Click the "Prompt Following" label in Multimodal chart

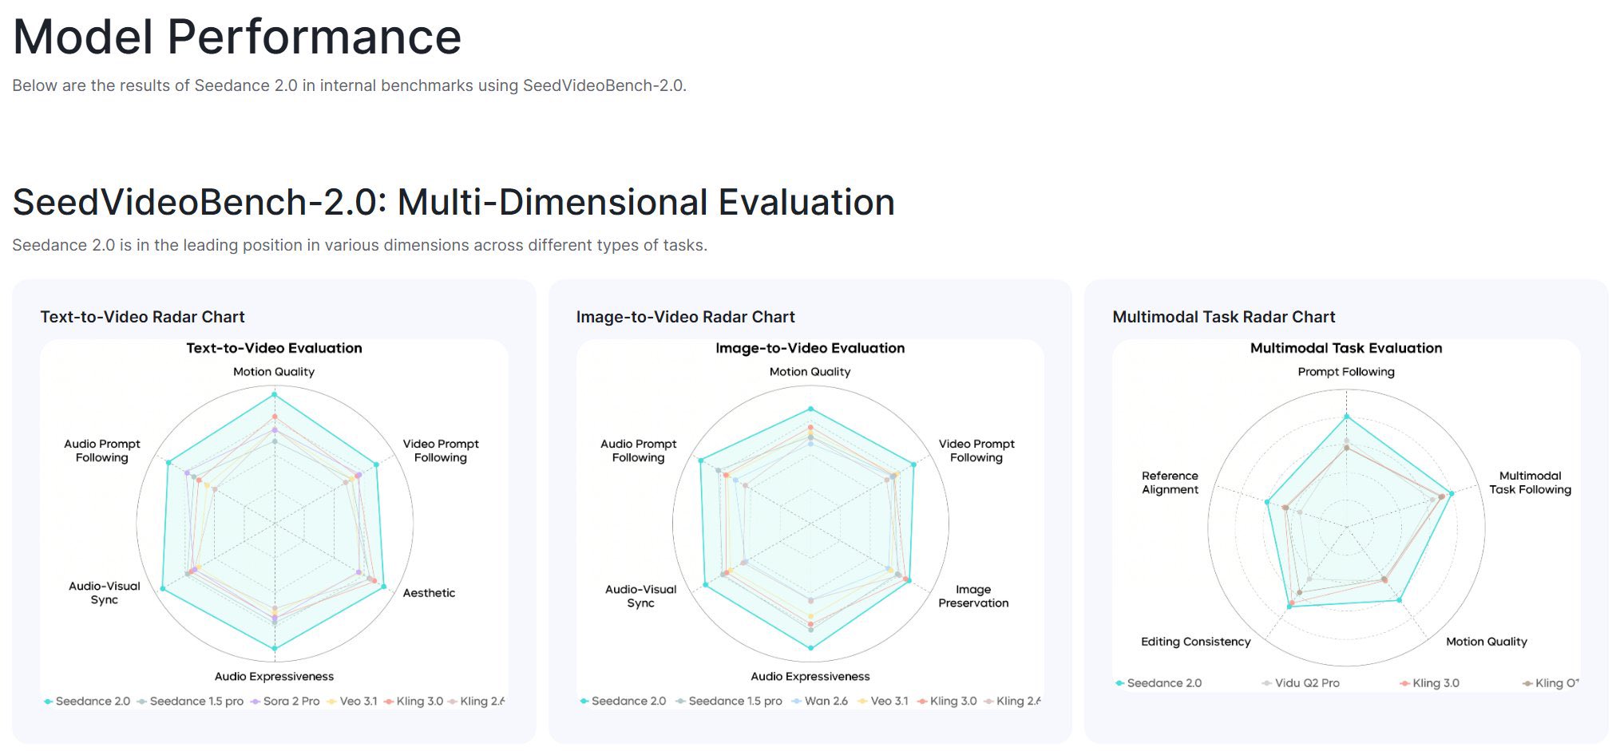(1346, 372)
